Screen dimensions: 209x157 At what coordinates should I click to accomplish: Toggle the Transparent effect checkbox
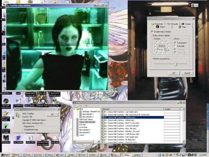175,43
